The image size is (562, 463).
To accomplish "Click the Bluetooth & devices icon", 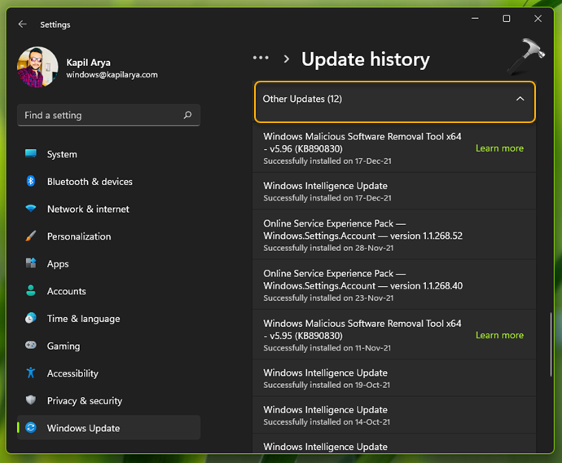I will (31, 182).
